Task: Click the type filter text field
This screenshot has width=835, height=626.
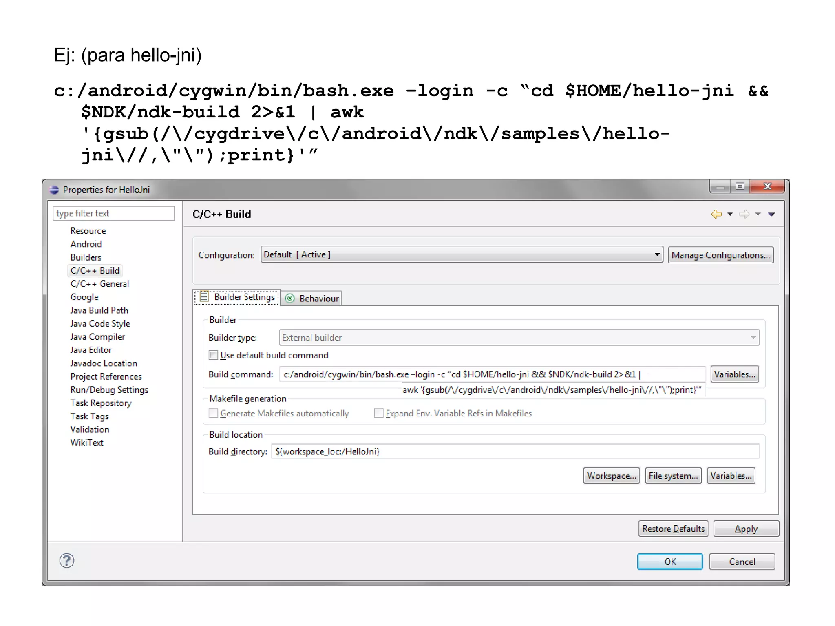Action: [x=113, y=213]
